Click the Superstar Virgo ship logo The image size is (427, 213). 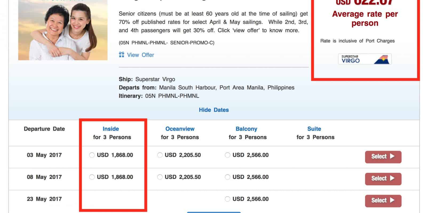pos(365,59)
